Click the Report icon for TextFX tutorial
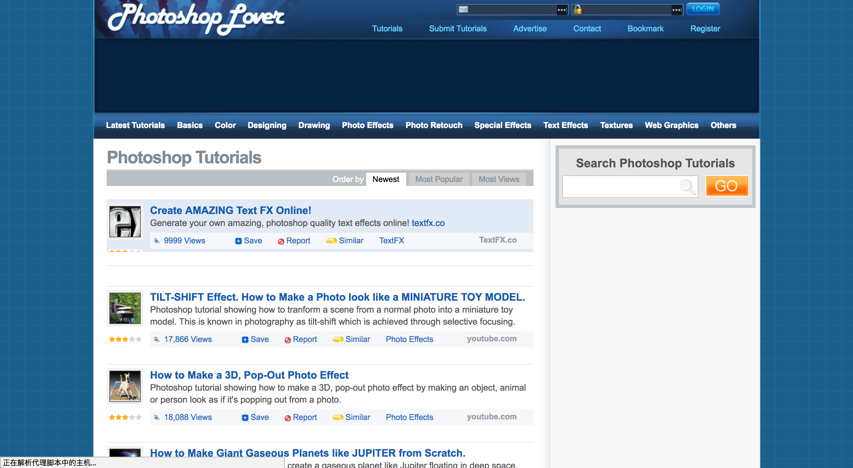Image resolution: width=853 pixels, height=468 pixels. tap(281, 241)
